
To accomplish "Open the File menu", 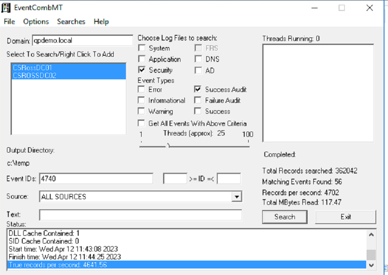I will 10,22.
